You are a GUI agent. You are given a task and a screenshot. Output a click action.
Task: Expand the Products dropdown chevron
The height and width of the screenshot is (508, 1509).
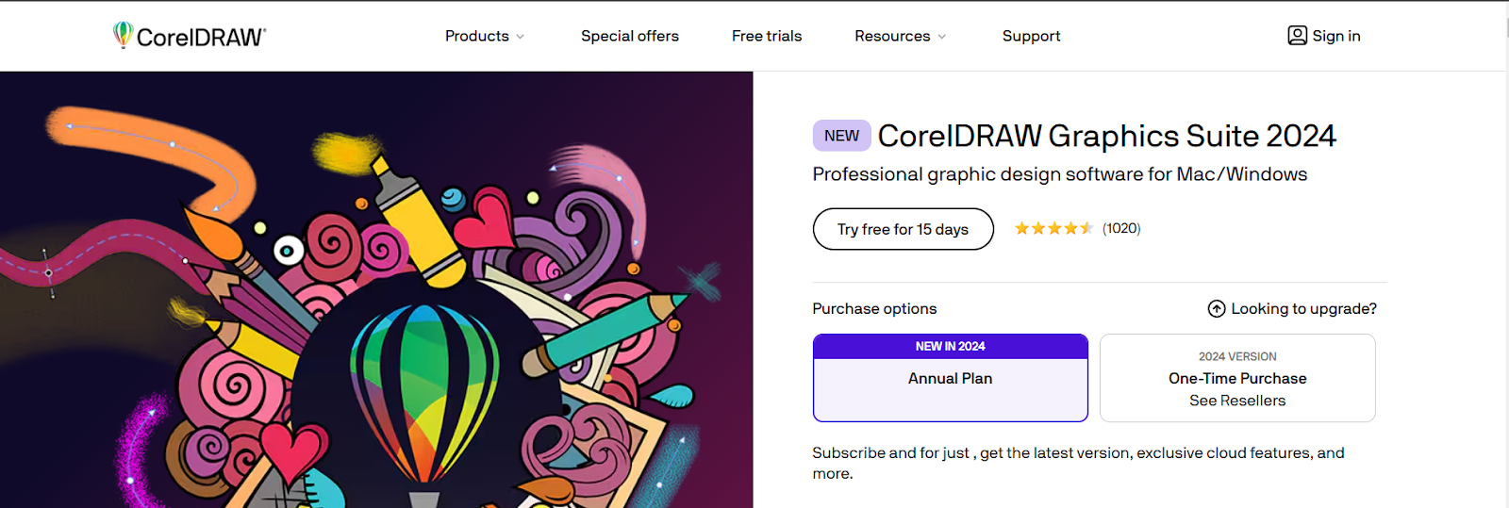521,37
